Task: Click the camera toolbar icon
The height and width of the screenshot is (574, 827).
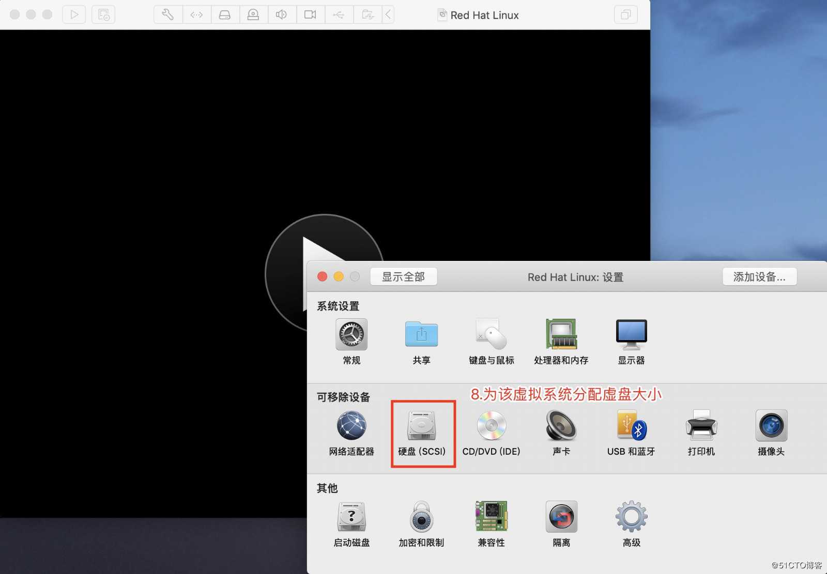Action: [310, 14]
